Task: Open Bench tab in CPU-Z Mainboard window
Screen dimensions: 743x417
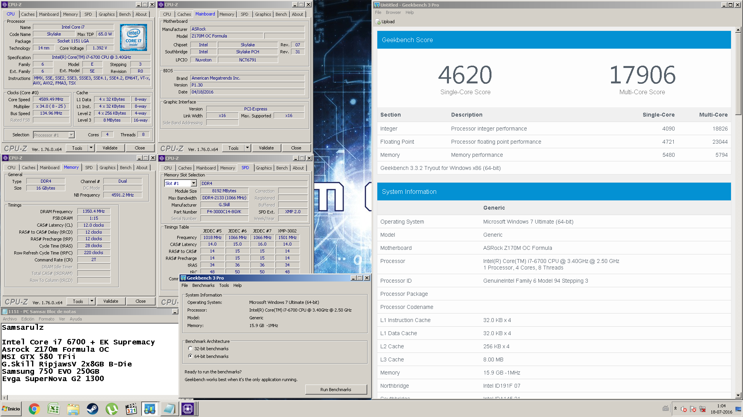Action: click(281, 14)
